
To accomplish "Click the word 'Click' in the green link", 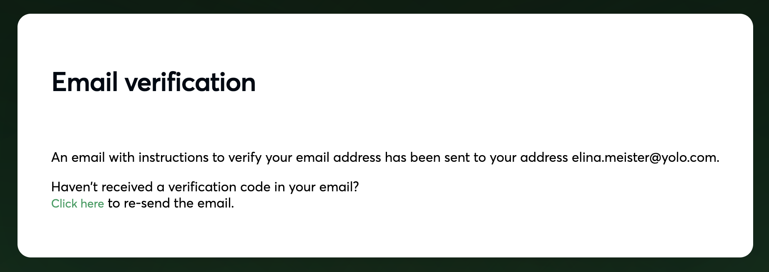I will point(64,203).
